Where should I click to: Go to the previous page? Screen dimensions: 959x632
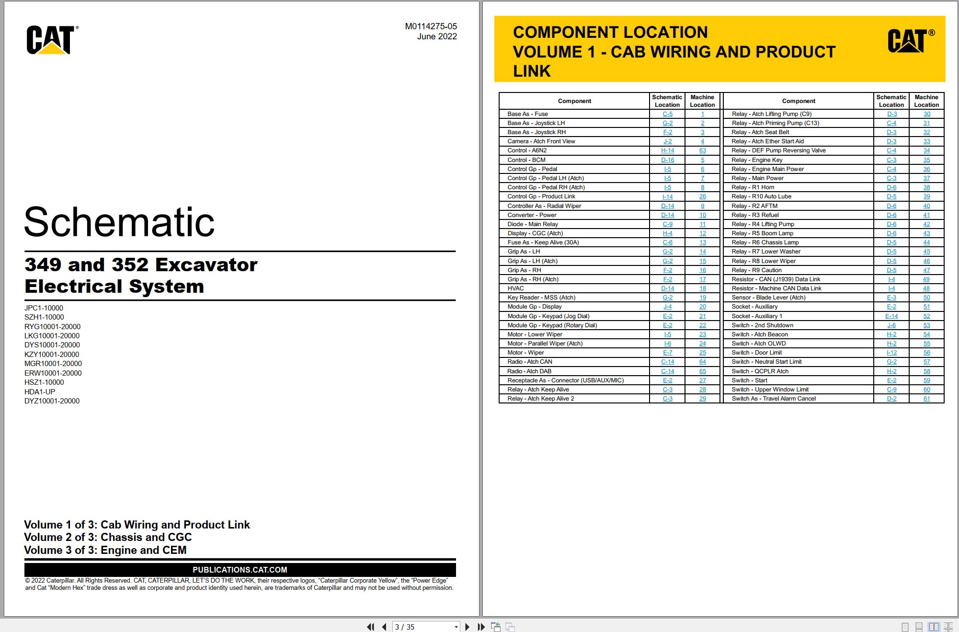[384, 627]
